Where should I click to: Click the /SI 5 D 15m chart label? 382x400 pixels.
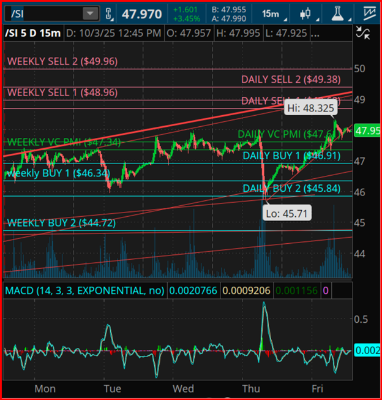pos(32,32)
